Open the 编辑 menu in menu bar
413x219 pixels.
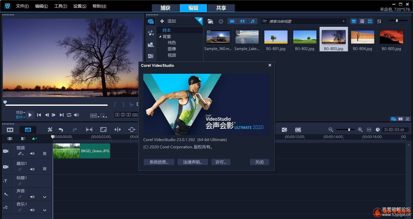41,6
